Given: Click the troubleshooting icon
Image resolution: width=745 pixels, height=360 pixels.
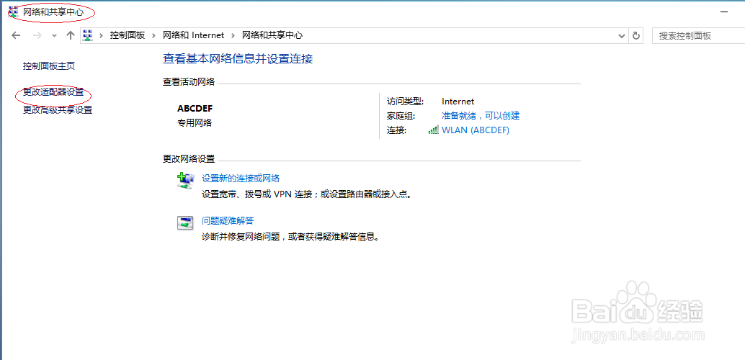Looking at the screenshot, I should pyautogui.click(x=185, y=222).
